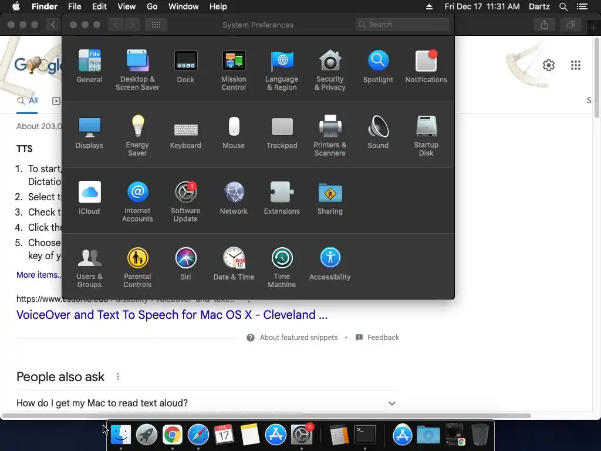Click the eject icon in menu bar
The image size is (601, 451).
coord(429,6)
